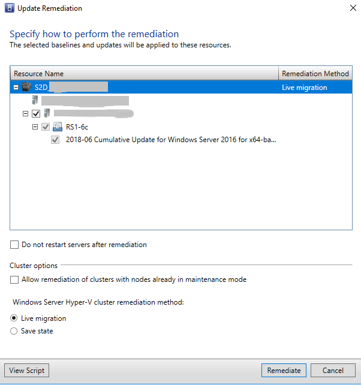Select the Save state radio button
Screen dimensions: 361x385
14,331
